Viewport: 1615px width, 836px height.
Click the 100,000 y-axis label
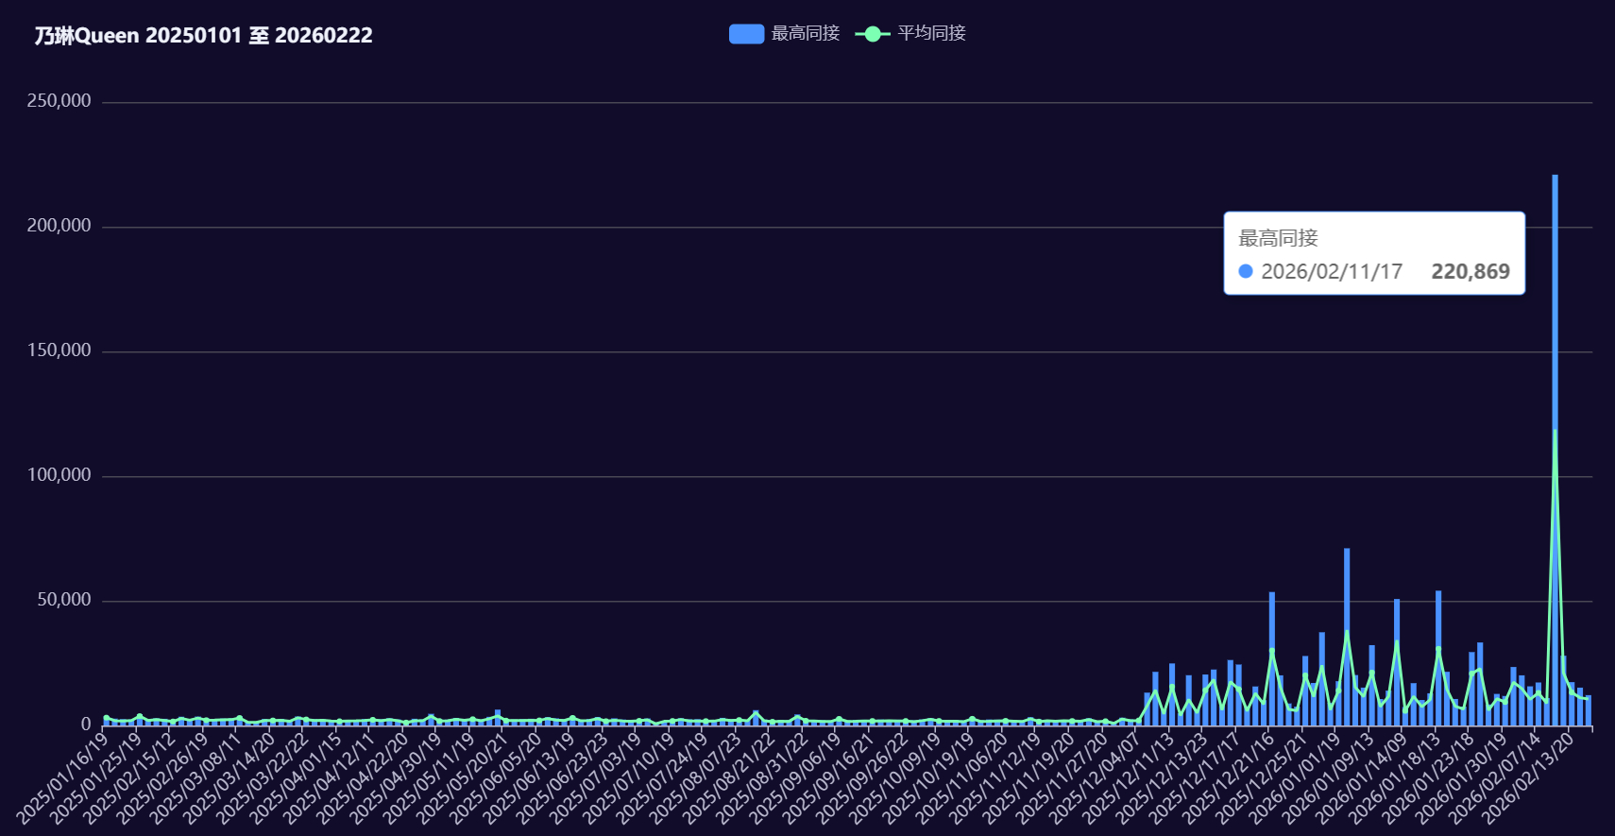(59, 475)
